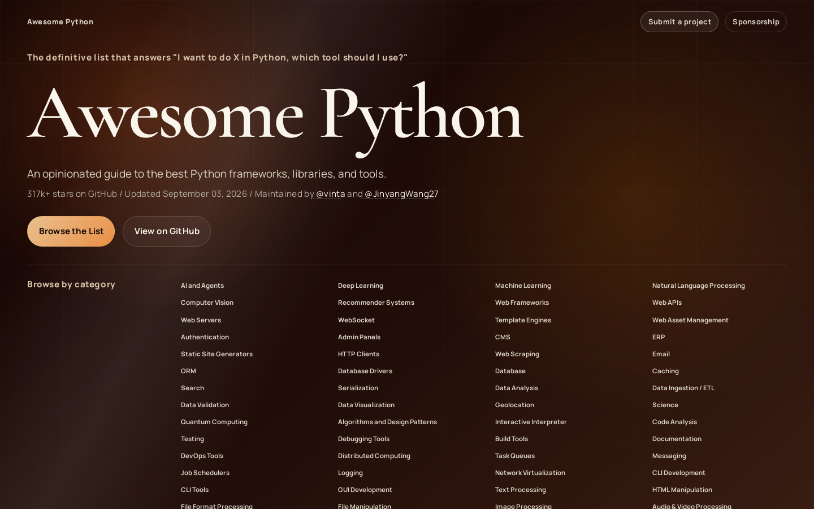The width and height of the screenshot is (814, 509).
Task: Jump to Interactive Interpreter category
Action: click(x=531, y=422)
